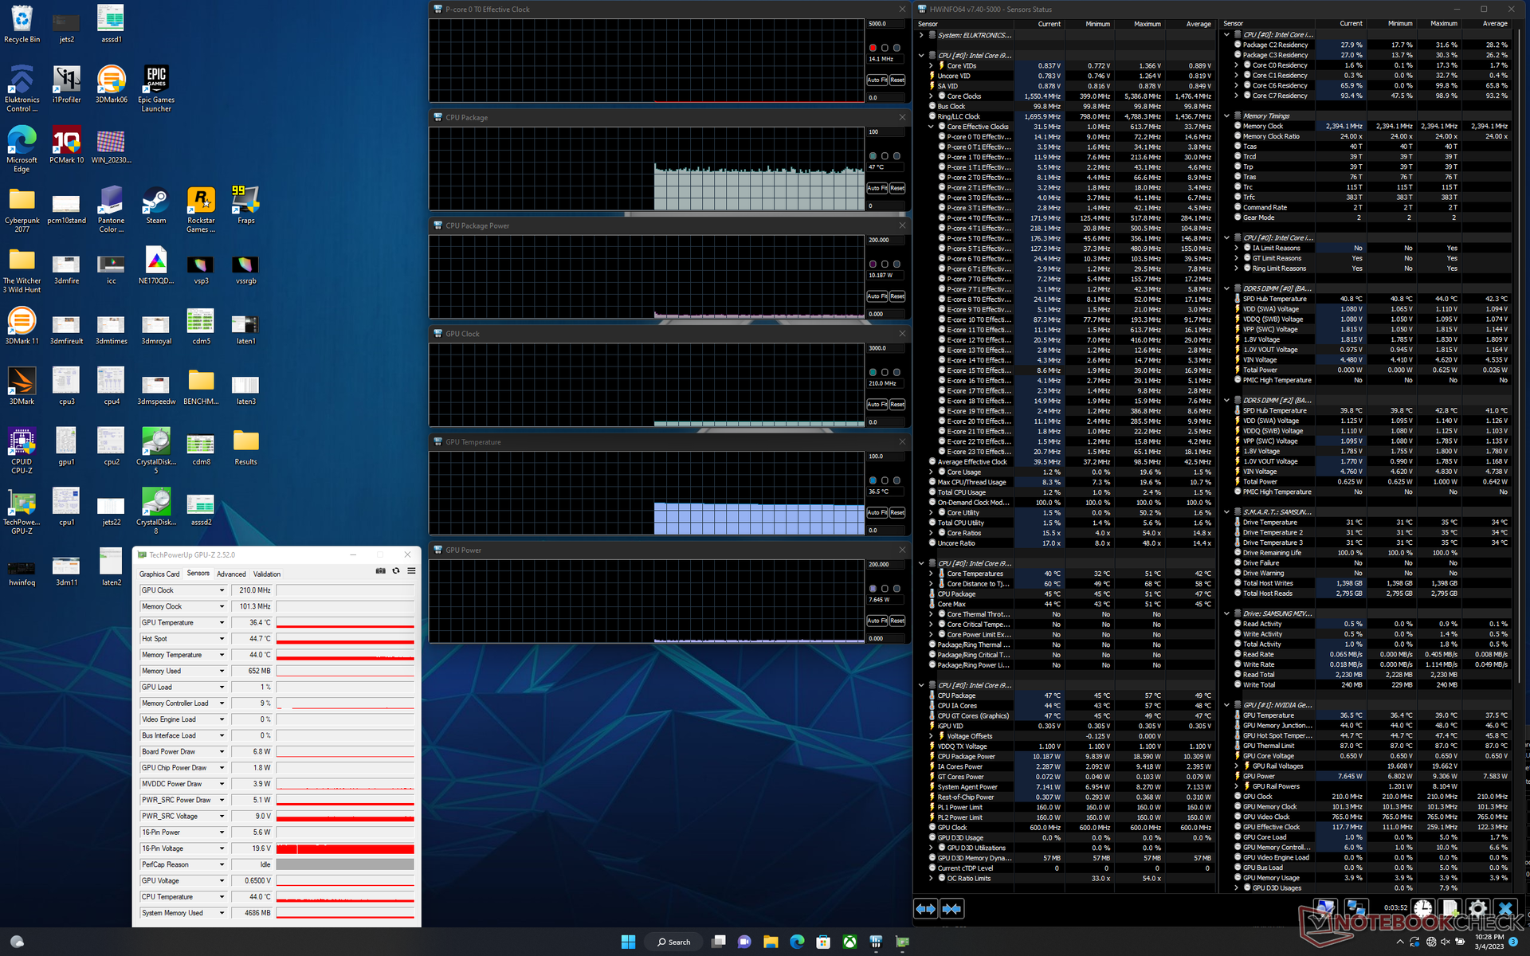The image size is (1530, 956).
Task: Open Board Power Draw dropdown in GPU-Z
Action: 222,751
